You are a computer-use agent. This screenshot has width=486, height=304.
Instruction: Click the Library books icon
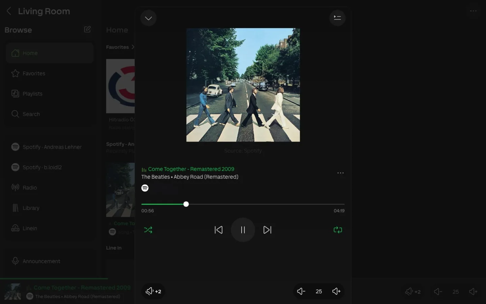[15, 208]
